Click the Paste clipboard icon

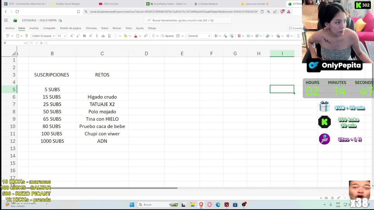18,36
